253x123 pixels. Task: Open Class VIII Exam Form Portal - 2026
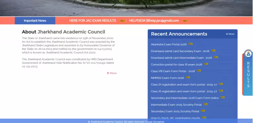point(173,71)
